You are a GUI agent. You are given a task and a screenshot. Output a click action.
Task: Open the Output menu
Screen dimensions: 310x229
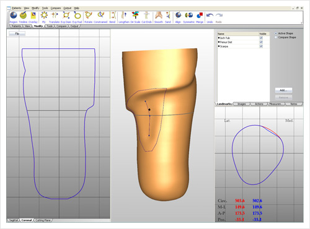(68, 8)
